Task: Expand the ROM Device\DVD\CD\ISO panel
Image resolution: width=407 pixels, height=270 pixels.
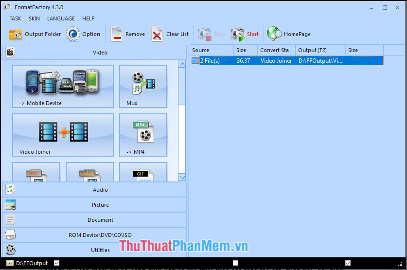Action: 95,234
